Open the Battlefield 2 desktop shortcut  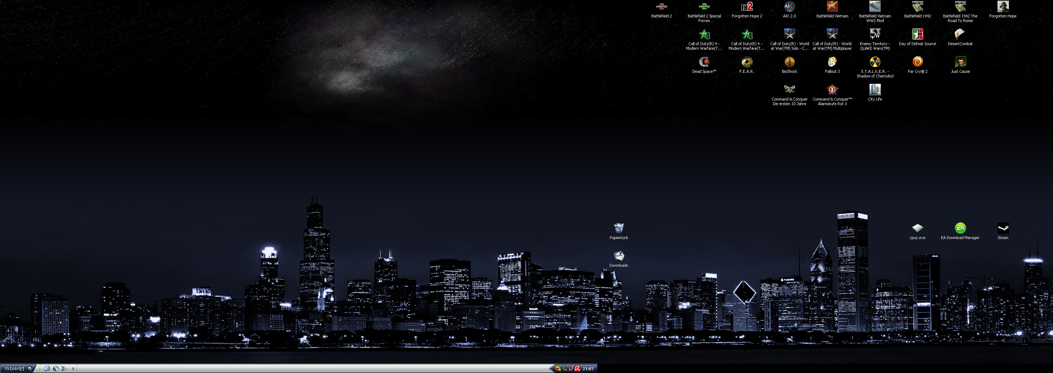pyautogui.click(x=661, y=7)
